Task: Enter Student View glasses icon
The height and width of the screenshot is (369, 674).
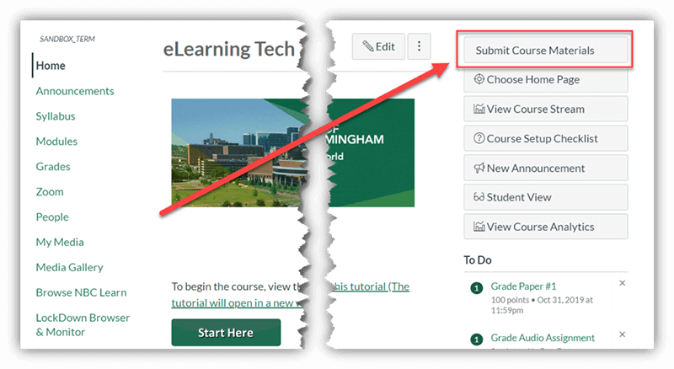Action: (479, 197)
